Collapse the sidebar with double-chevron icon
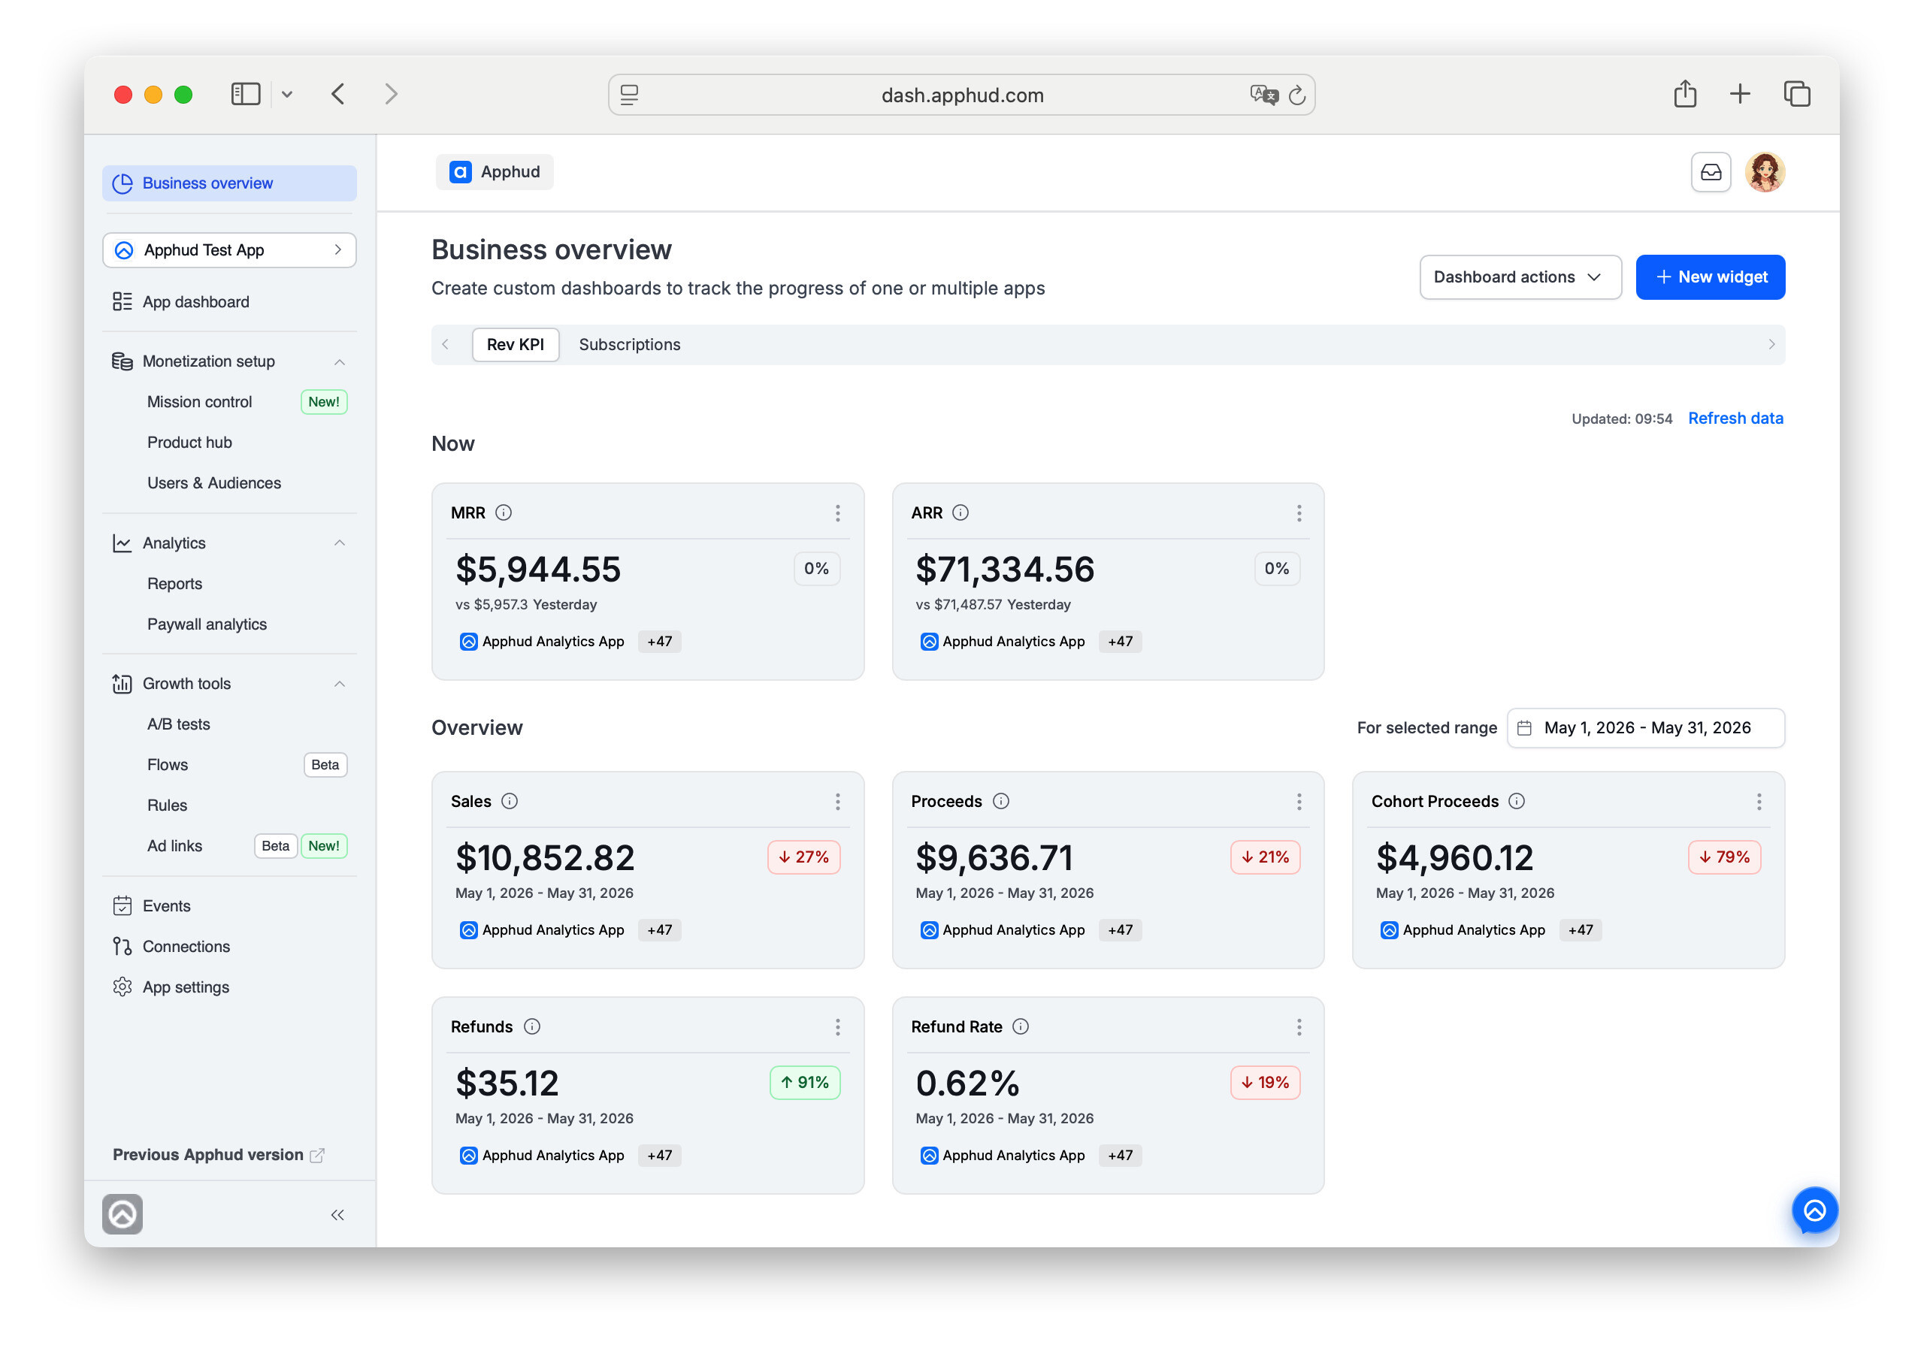The height and width of the screenshot is (1360, 1924). pyautogui.click(x=337, y=1215)
